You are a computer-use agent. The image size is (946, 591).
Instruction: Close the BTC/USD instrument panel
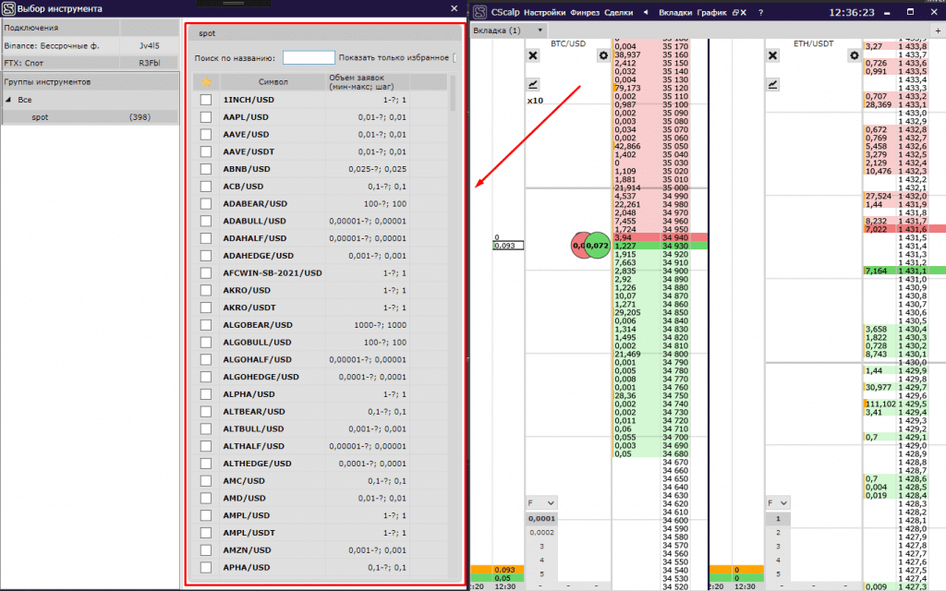click(x=533, y=55)
